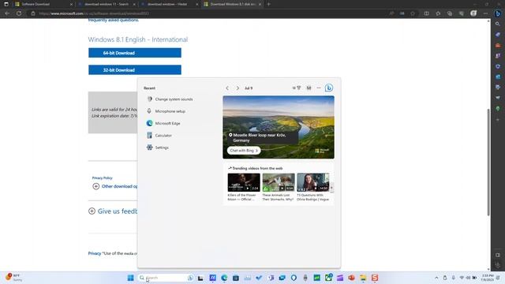Viewport: 505px width, 284px height.
Task: Open the Moselle River loop image
Action: click(x=279, y=127)
